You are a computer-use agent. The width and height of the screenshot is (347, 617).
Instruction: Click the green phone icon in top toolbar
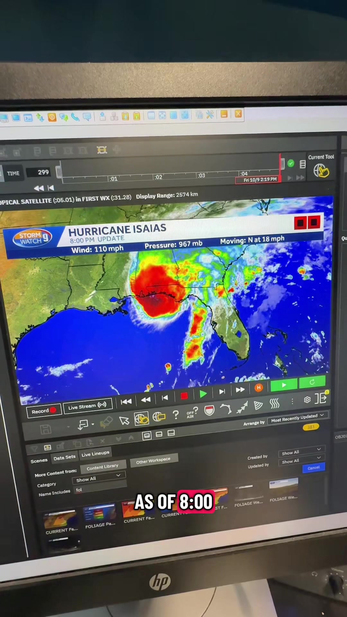click(75, 117)
